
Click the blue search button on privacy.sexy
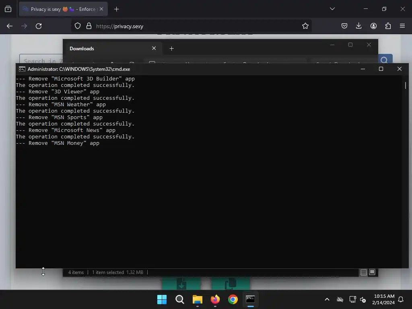click(x=385, y=59)
